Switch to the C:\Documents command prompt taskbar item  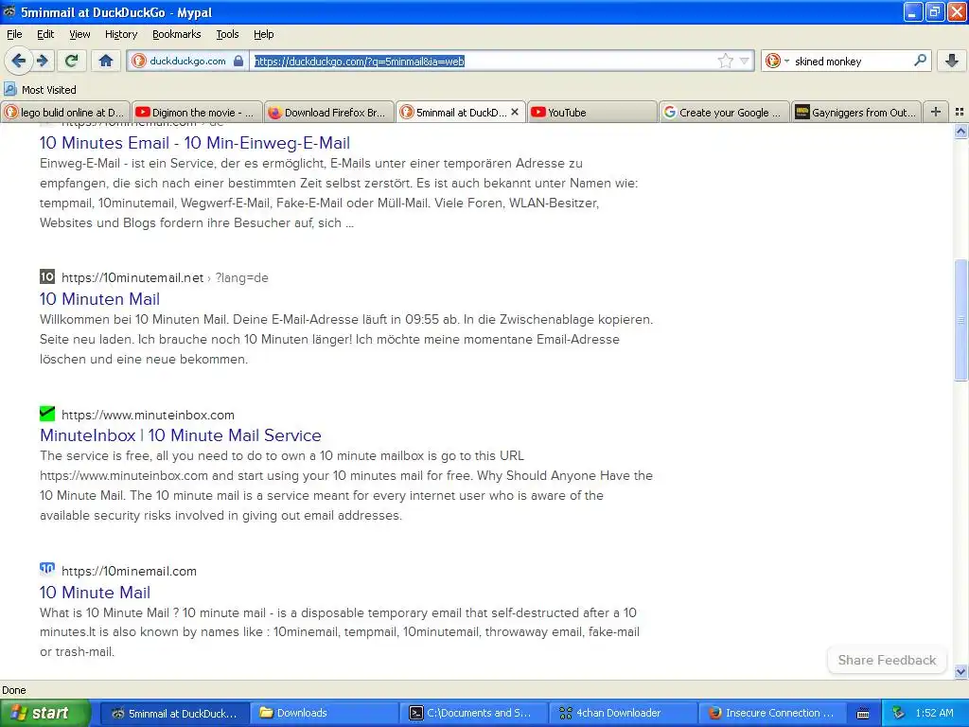tap(474, 714)
